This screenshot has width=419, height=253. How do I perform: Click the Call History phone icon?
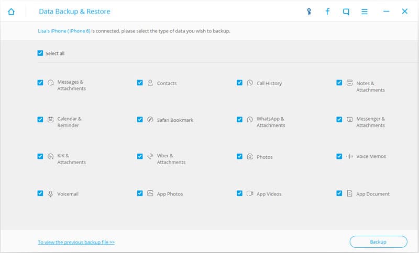[250, 83]
